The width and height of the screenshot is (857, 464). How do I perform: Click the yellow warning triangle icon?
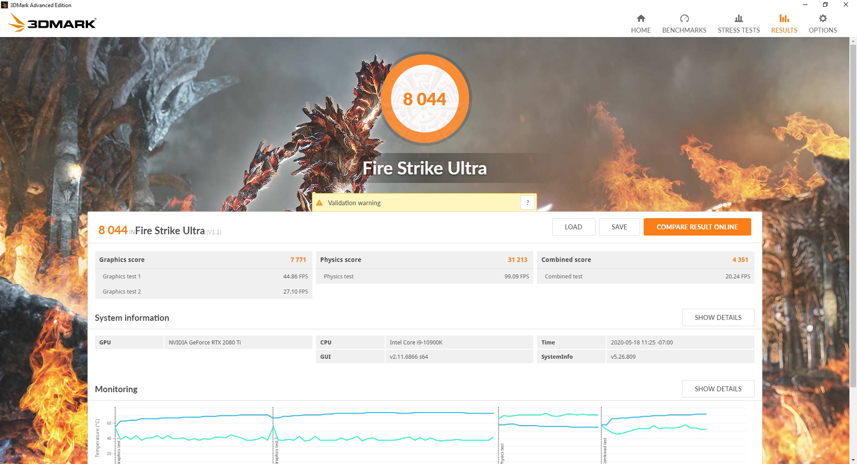coord(320,203)
